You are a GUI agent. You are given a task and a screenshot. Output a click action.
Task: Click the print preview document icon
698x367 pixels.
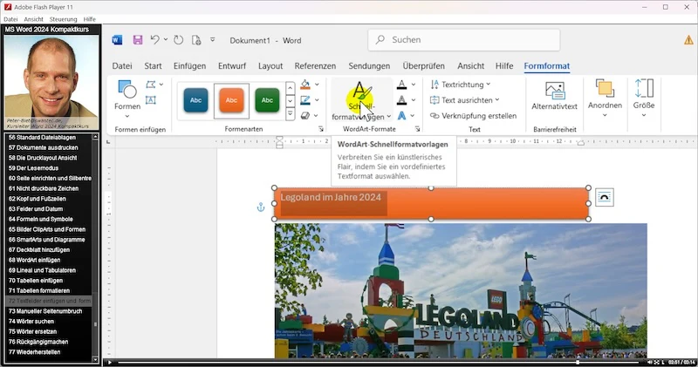pos(196,40)
